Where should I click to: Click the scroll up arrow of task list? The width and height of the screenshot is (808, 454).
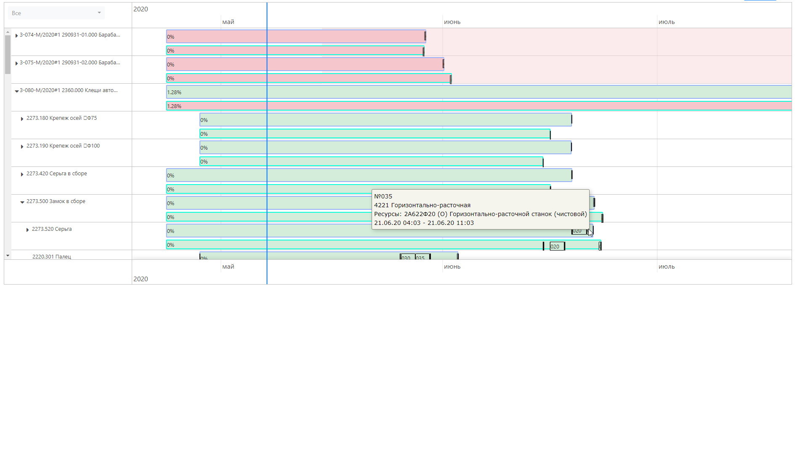tap(8, 32)
